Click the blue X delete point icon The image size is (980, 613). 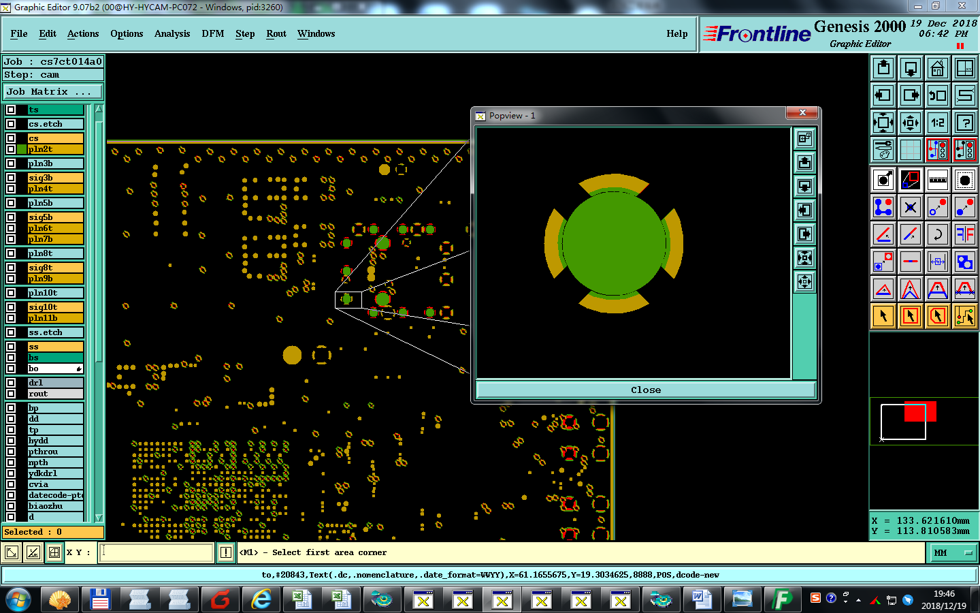coord(911,207)
